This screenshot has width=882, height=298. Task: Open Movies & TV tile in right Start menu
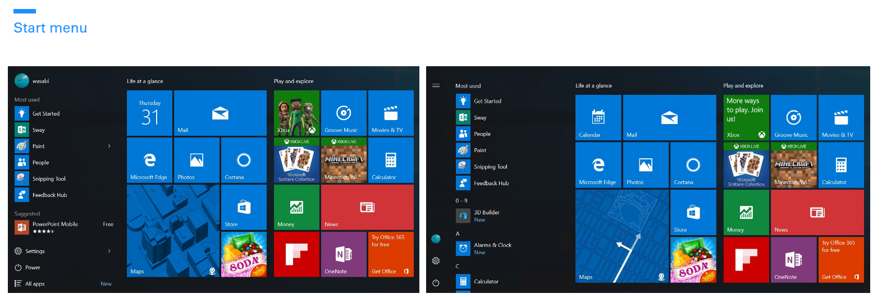pos(841,117)
